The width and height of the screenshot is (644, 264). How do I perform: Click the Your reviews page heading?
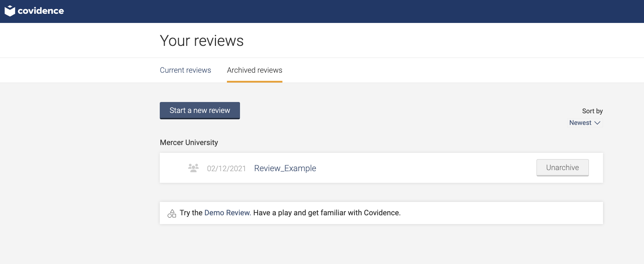(201, 41)
